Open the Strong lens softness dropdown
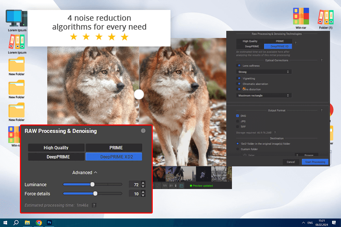 click(x=264, y=72)
